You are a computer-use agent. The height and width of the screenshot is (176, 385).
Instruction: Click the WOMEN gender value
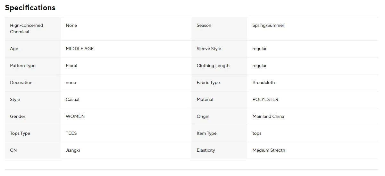coord(75,117)
